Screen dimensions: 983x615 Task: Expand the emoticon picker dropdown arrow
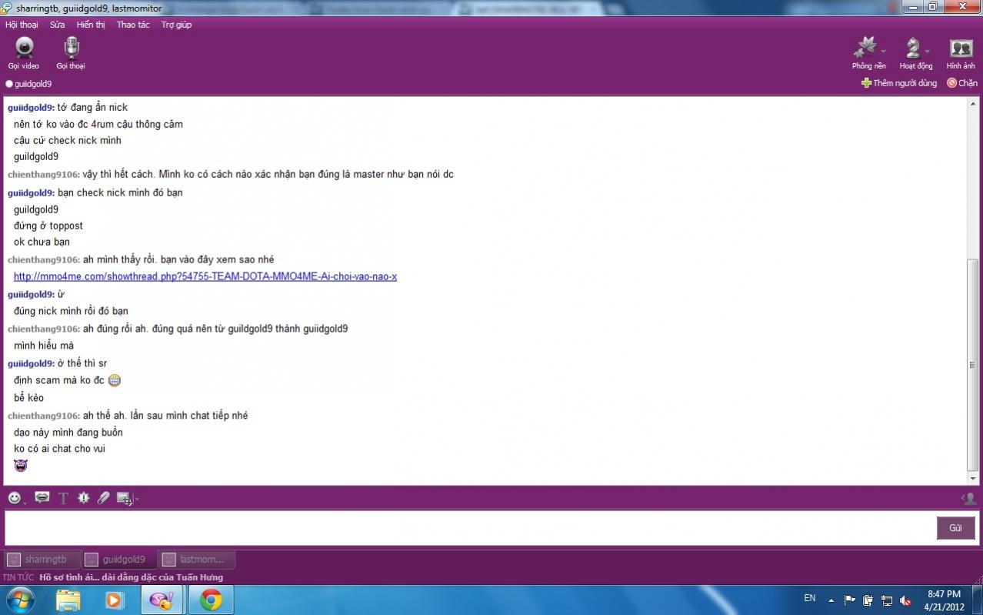(25, 503)
